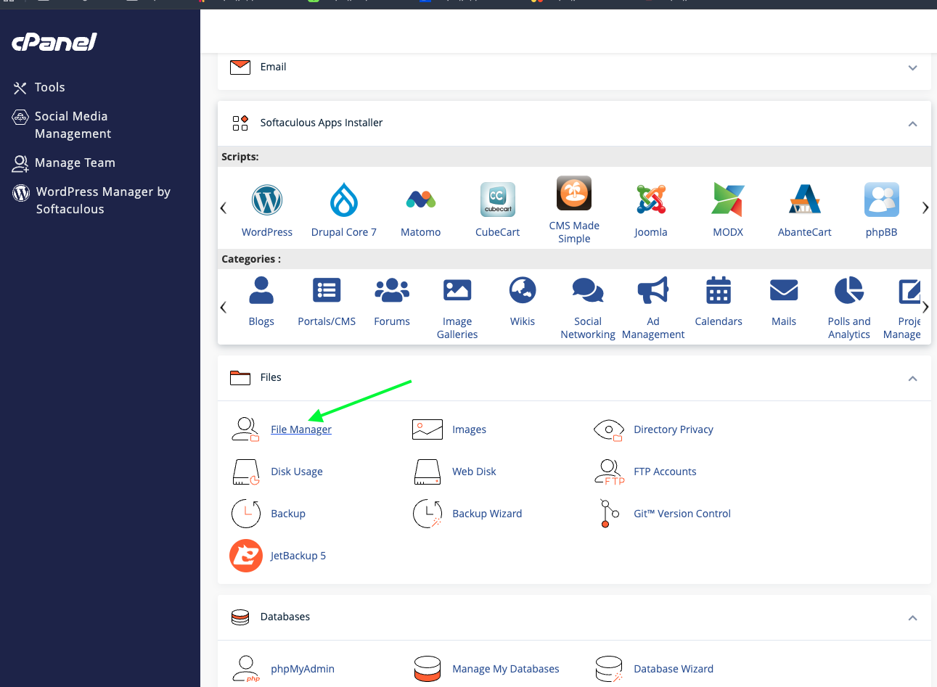This screenshot has height=687, width=937.
Task: Select the Calendars category icon
Action: (x=719, y=290)
